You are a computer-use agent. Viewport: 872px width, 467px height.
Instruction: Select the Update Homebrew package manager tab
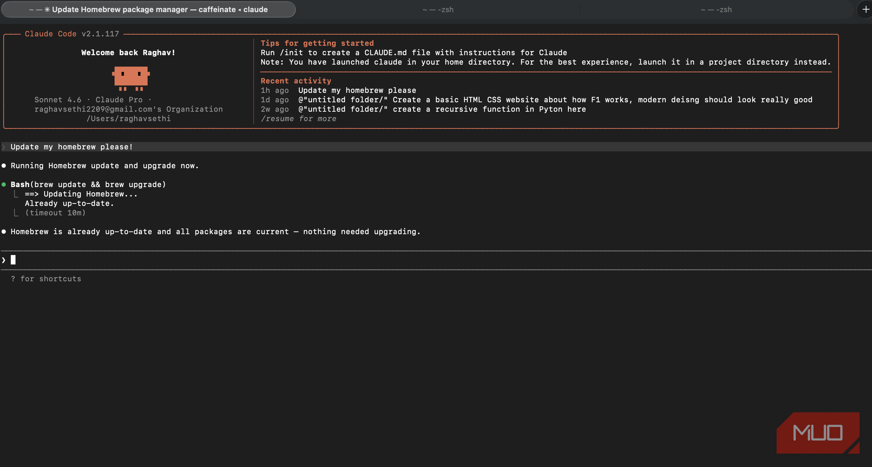(148, 9)
